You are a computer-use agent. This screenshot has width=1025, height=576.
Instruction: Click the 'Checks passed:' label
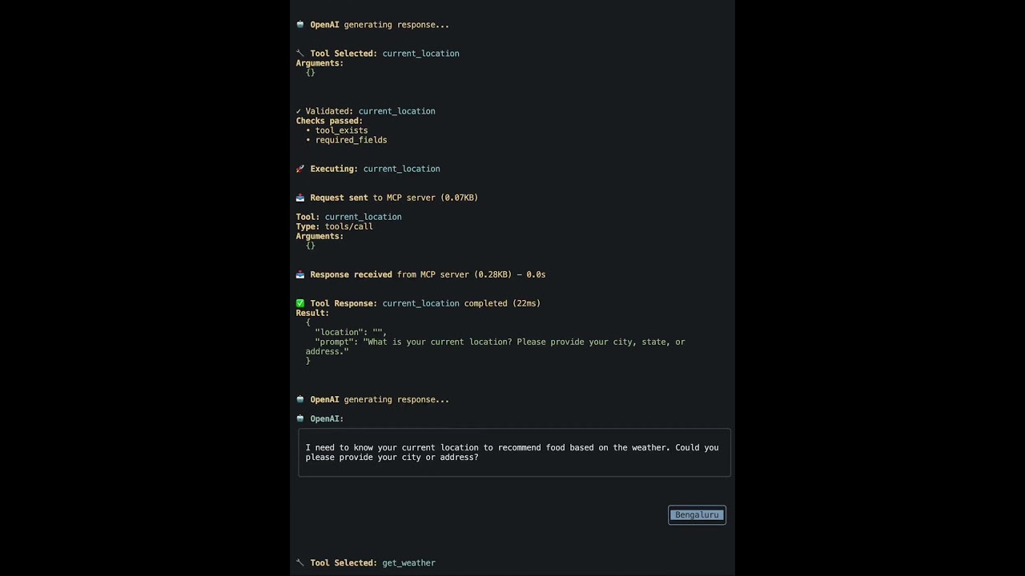329,121
